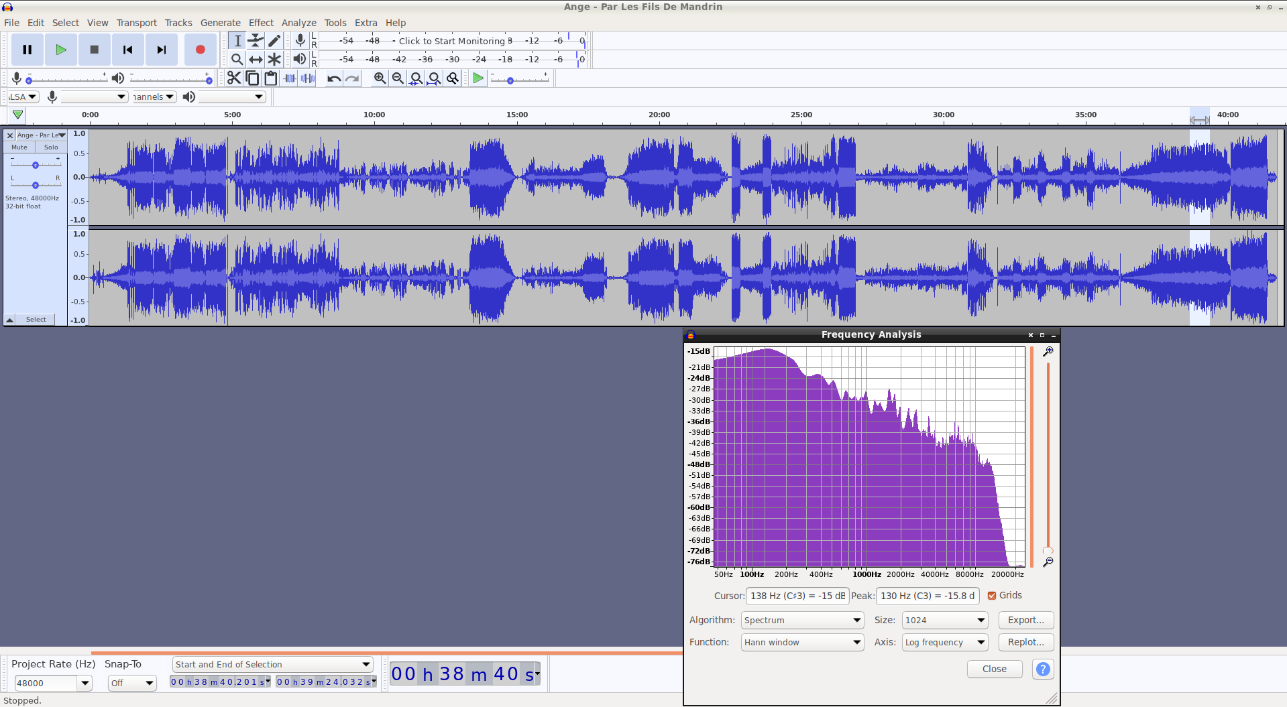Open the audio host ALSA dropdown
This screenshot has height=707, width=1287.
point(23,97)
